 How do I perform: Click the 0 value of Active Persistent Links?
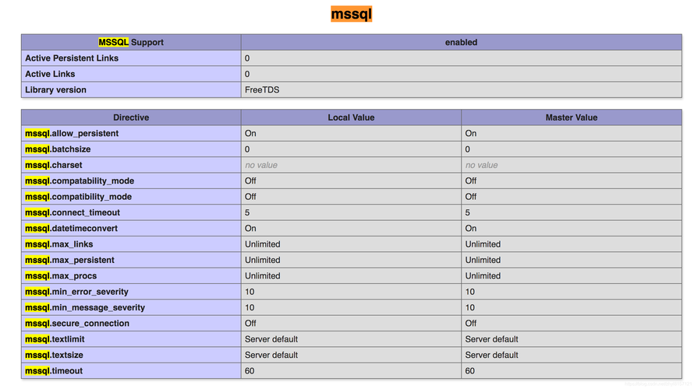coord(247,58)
